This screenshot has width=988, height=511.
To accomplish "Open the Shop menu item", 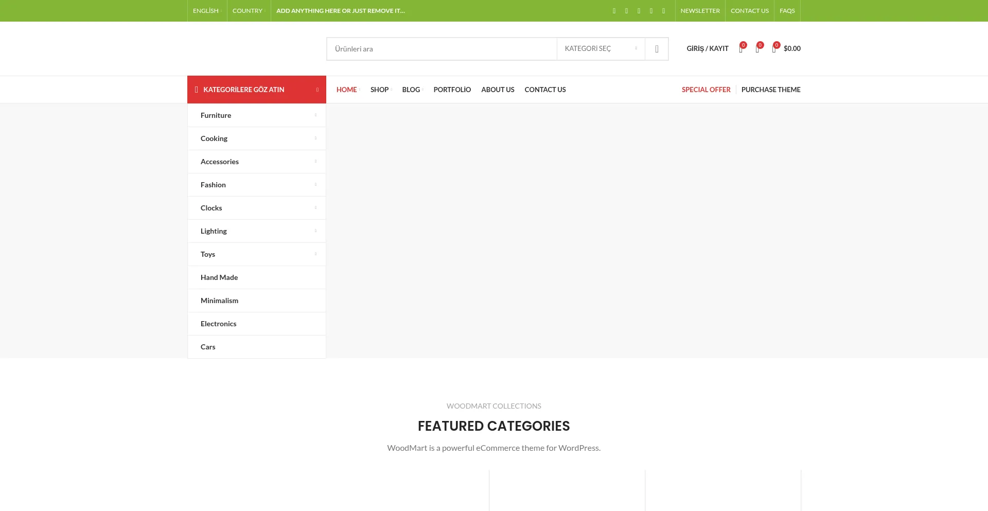I will (381, 90).
